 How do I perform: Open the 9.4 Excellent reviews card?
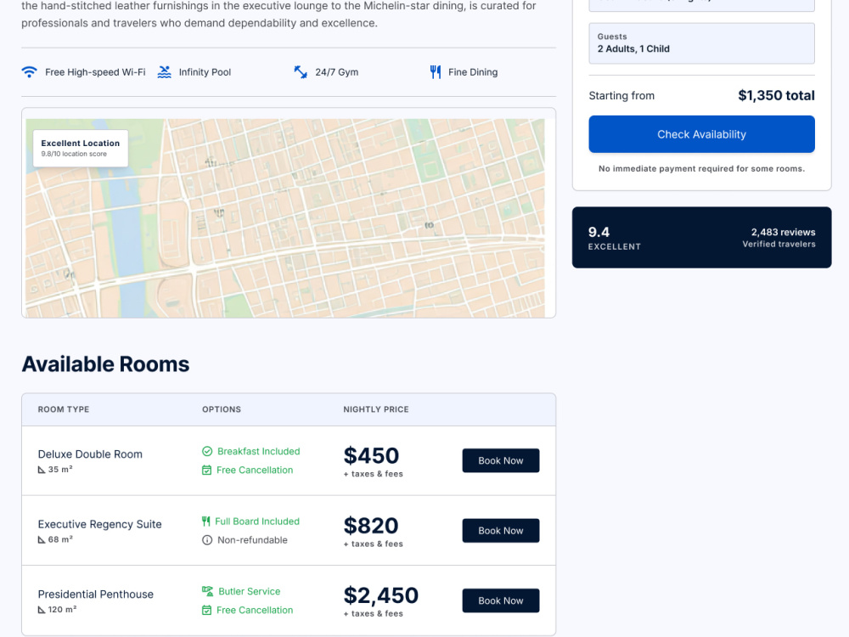[x=701, y=237]
